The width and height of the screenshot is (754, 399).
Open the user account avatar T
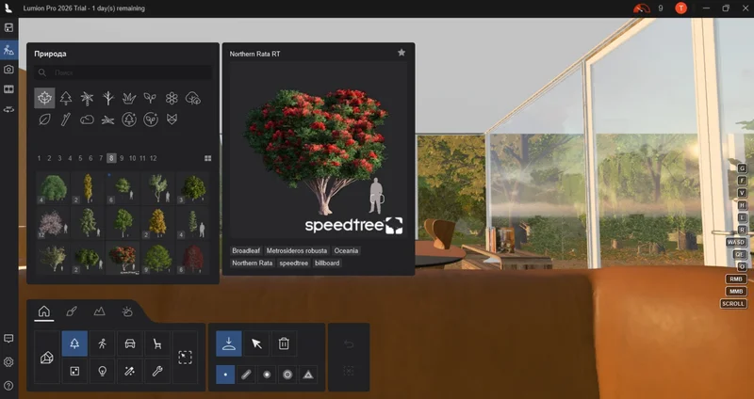(680, 8)
